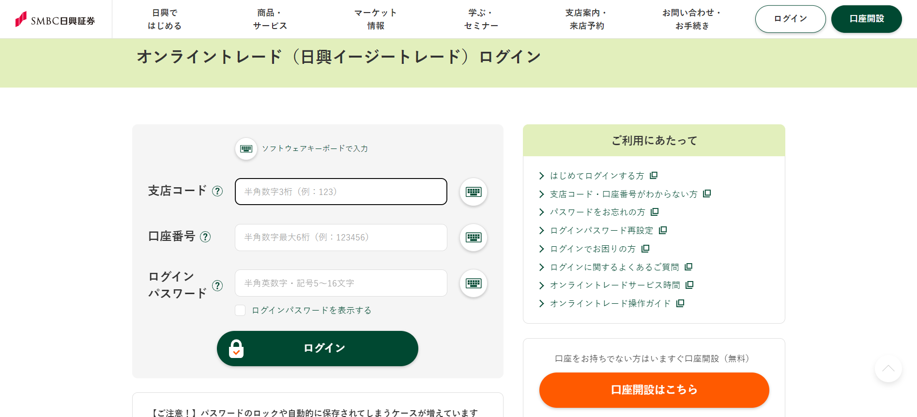Click the SMBC Nikko Securities logo

pos(55,19)
